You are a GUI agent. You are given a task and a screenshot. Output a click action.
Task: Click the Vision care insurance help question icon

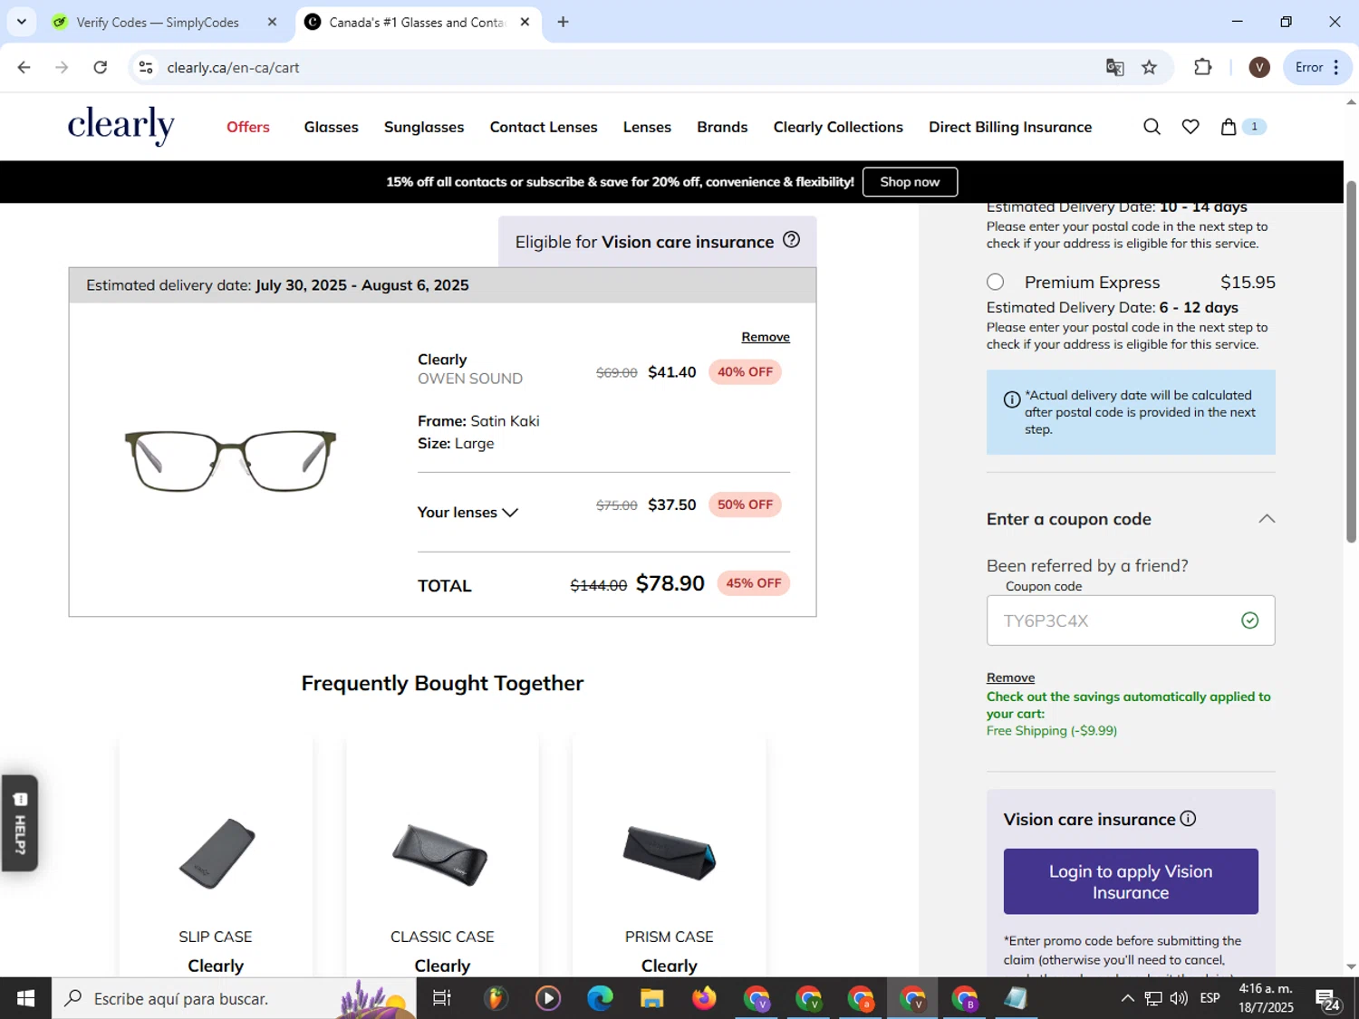pos(791,240)
